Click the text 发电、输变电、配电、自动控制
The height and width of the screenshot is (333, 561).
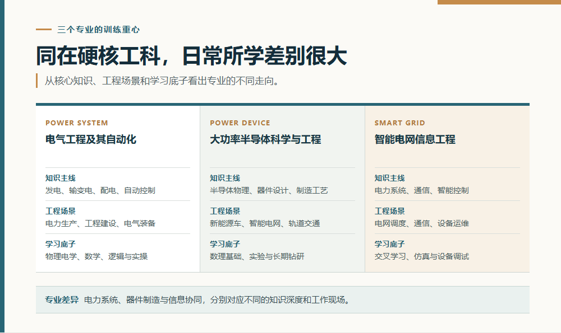[x=100, y=191]
